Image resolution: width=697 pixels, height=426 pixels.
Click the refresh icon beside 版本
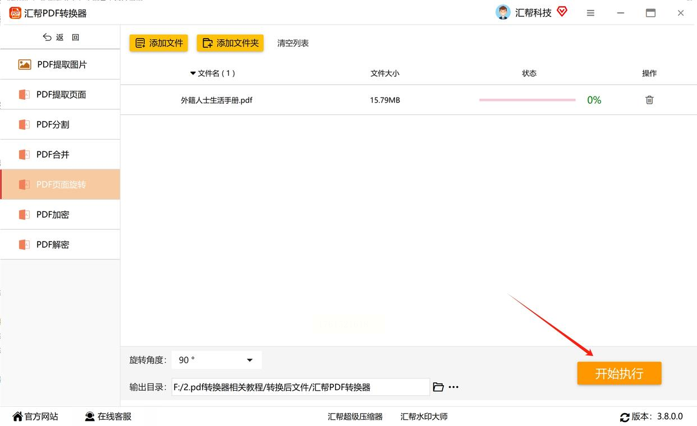[625, 417]
